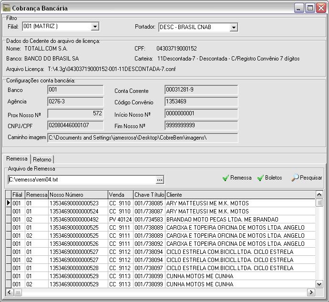This screenshot has height=302, width=329.
Task: Maximize the Cobrança Bancária window
Action: (310, 8)
